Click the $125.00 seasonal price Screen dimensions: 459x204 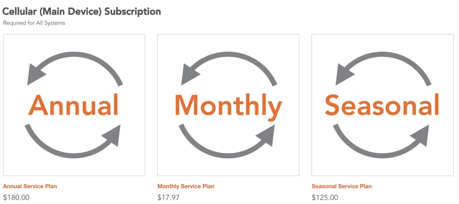(x=325, y=197)
